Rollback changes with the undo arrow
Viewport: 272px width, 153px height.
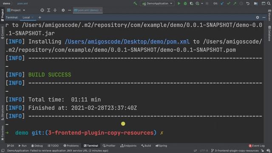(x=248, y=3)
